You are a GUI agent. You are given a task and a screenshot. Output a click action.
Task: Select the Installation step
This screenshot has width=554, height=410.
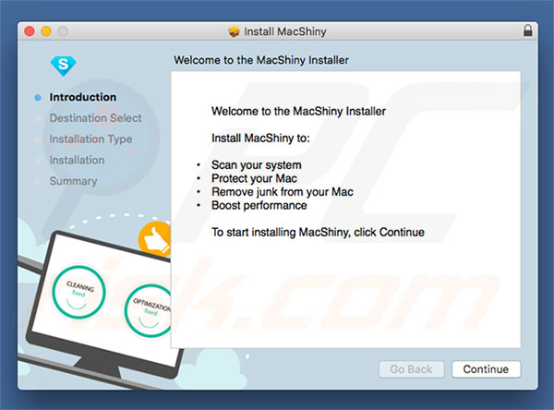(77, 160)
